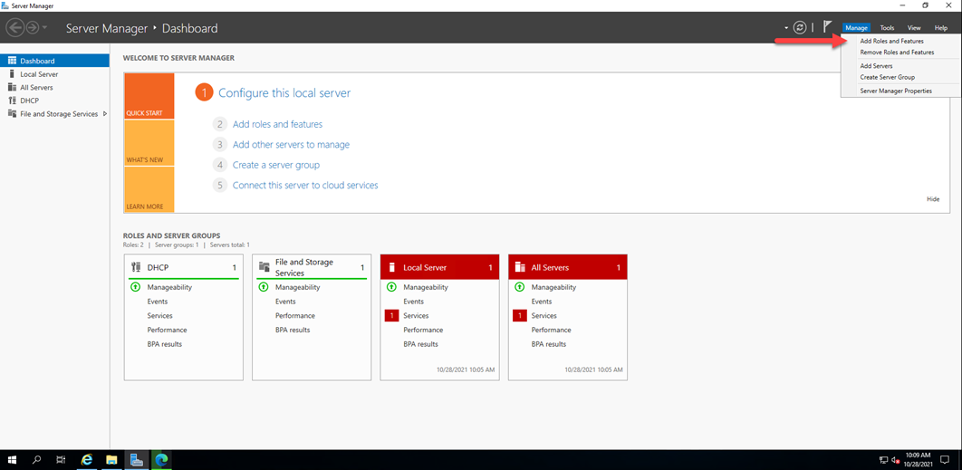962x470 pixels.
Task: Click Local Server Manageability status icon
Action: [390, 286]
